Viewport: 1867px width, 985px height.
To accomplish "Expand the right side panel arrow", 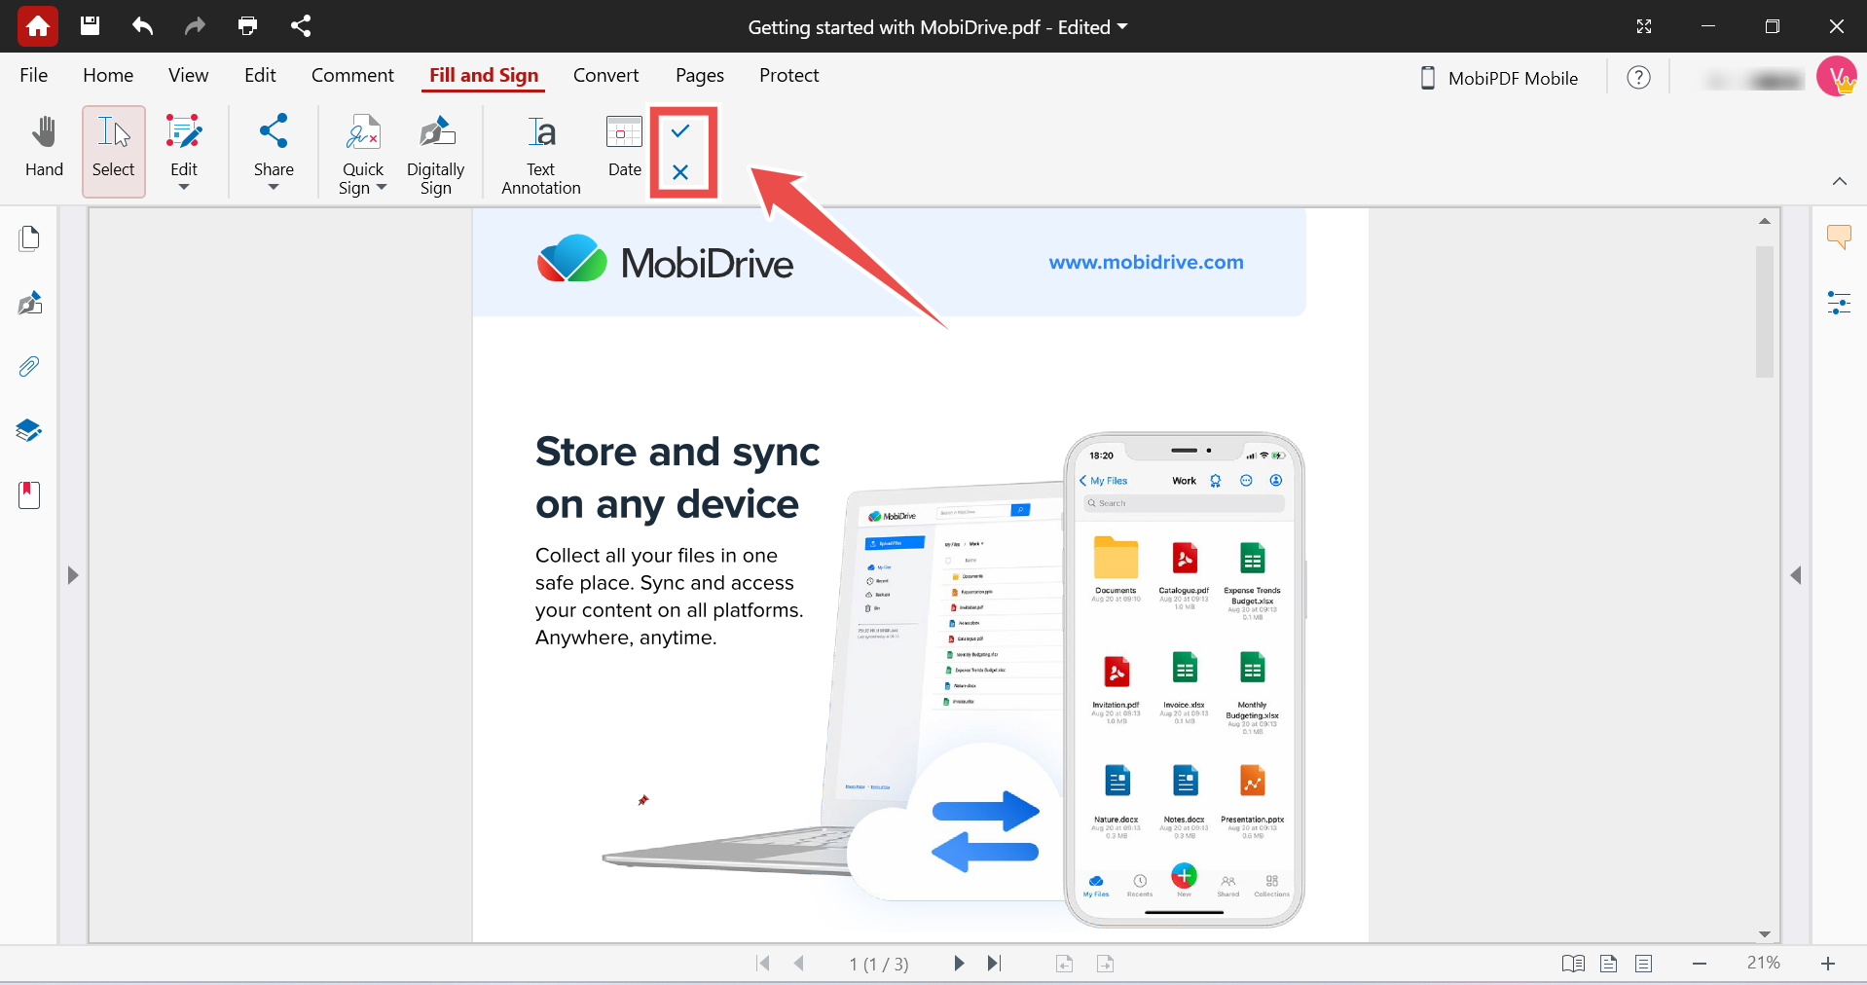I will click(1796, 575).
